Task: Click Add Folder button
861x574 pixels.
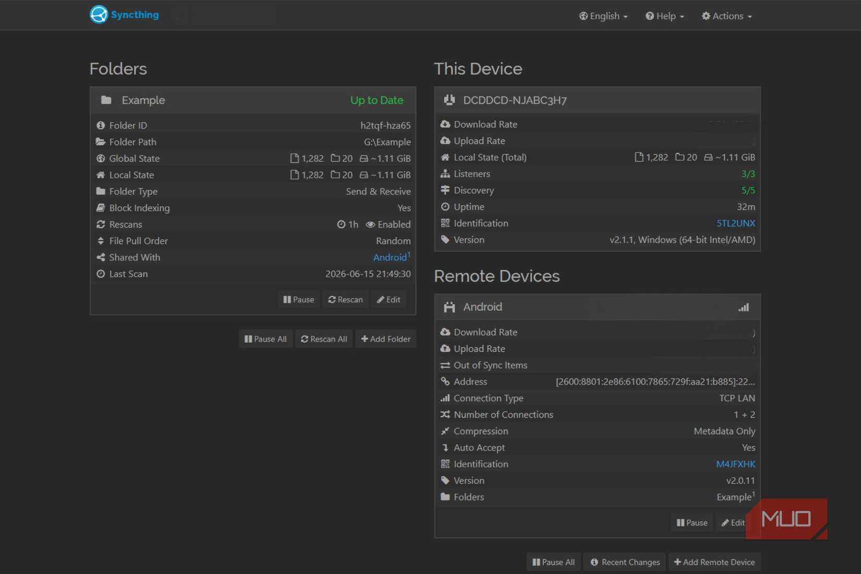Action: [386, 339]
